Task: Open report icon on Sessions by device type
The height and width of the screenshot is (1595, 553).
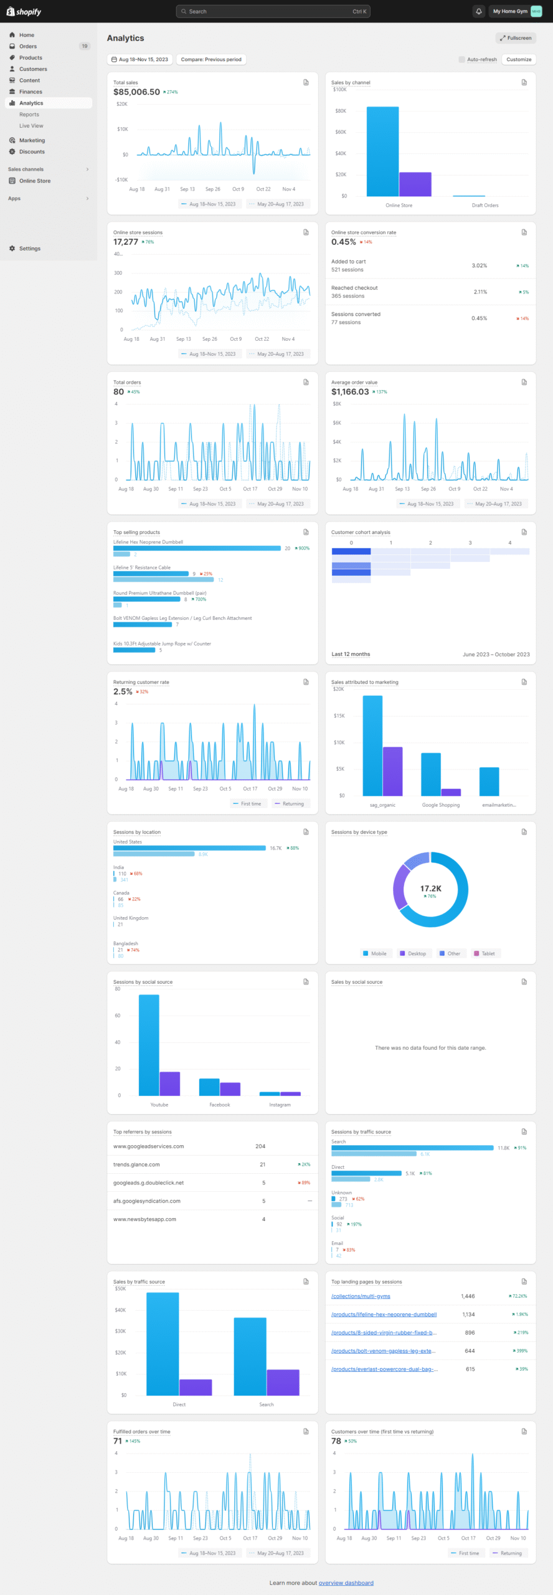Action: pos(524,832)
